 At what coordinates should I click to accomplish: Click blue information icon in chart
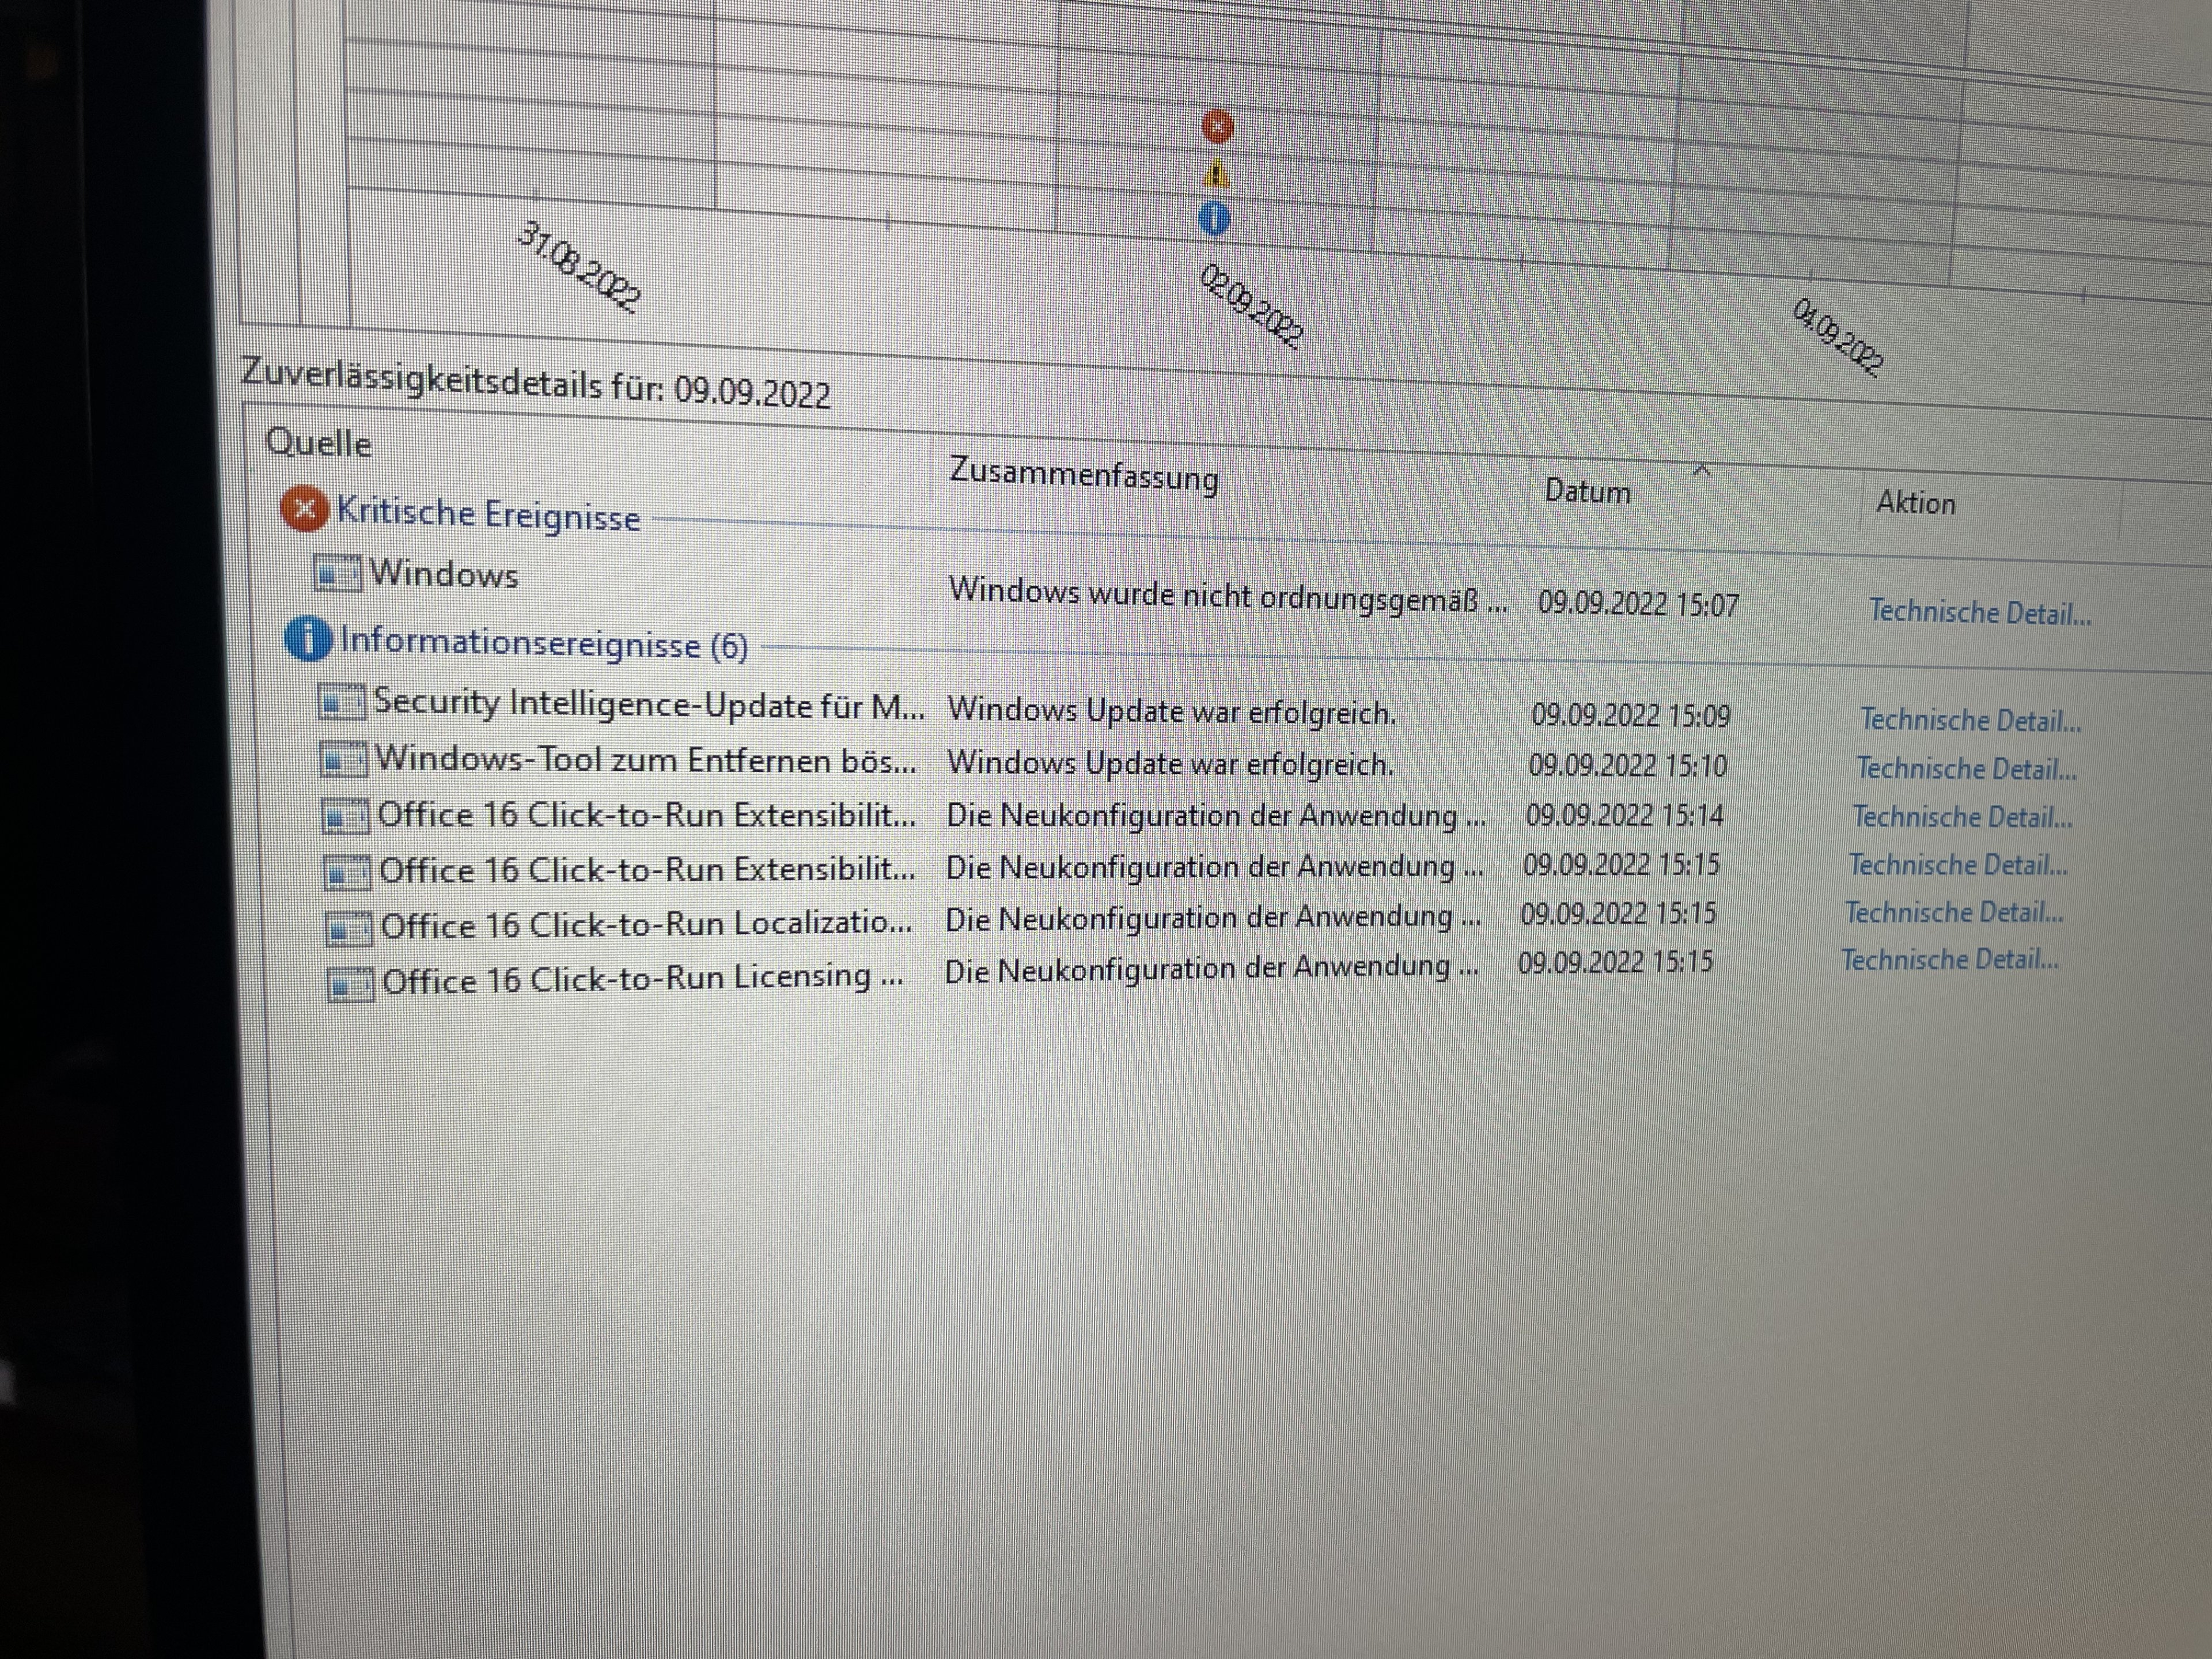coord(1214,218)
